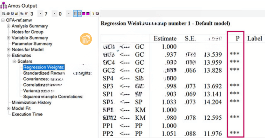Click estimate 1.051 in PP2 row
This screenshot has width=265, height=139.
(x=169, y=134)
